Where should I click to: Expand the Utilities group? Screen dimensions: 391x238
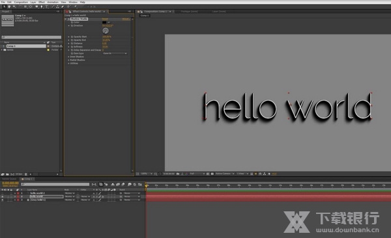click(68, 63)
